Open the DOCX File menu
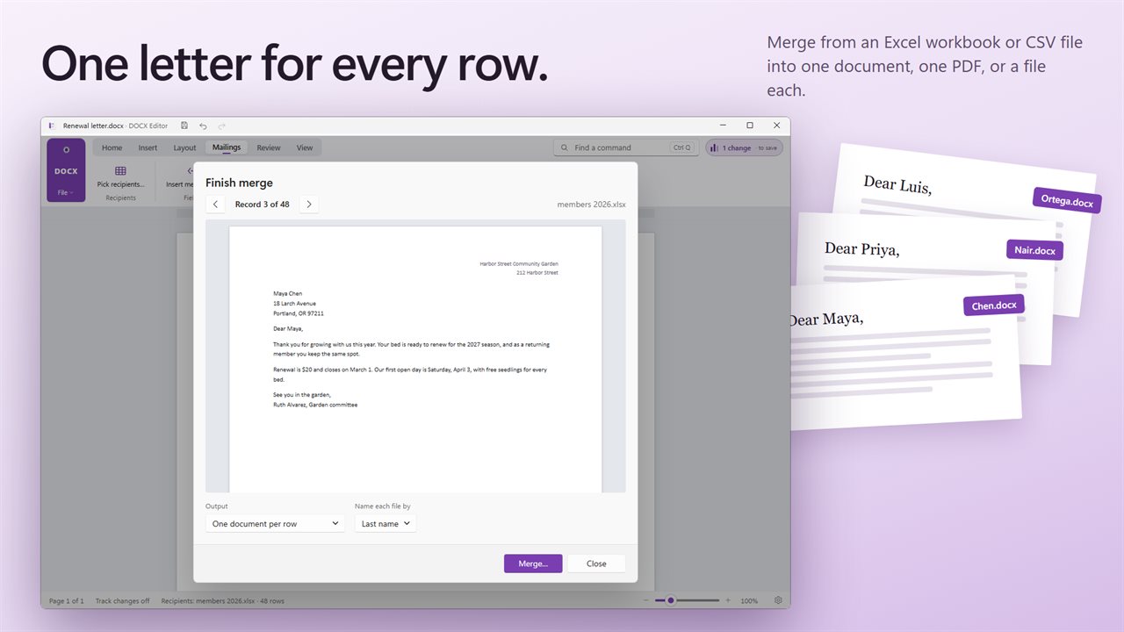Viewport: 1124px width, 632px height. pos(66,170)
